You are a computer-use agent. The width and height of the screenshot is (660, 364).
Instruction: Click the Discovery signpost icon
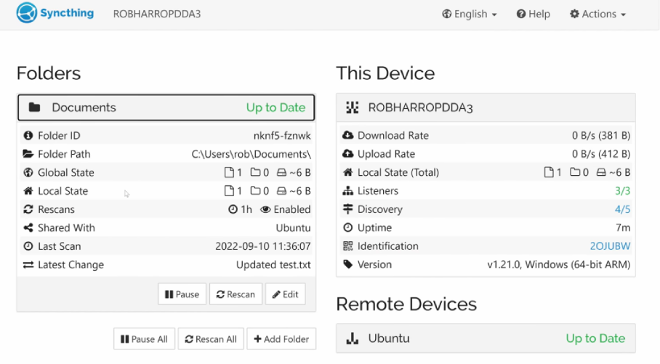click(x=347, y=209)
